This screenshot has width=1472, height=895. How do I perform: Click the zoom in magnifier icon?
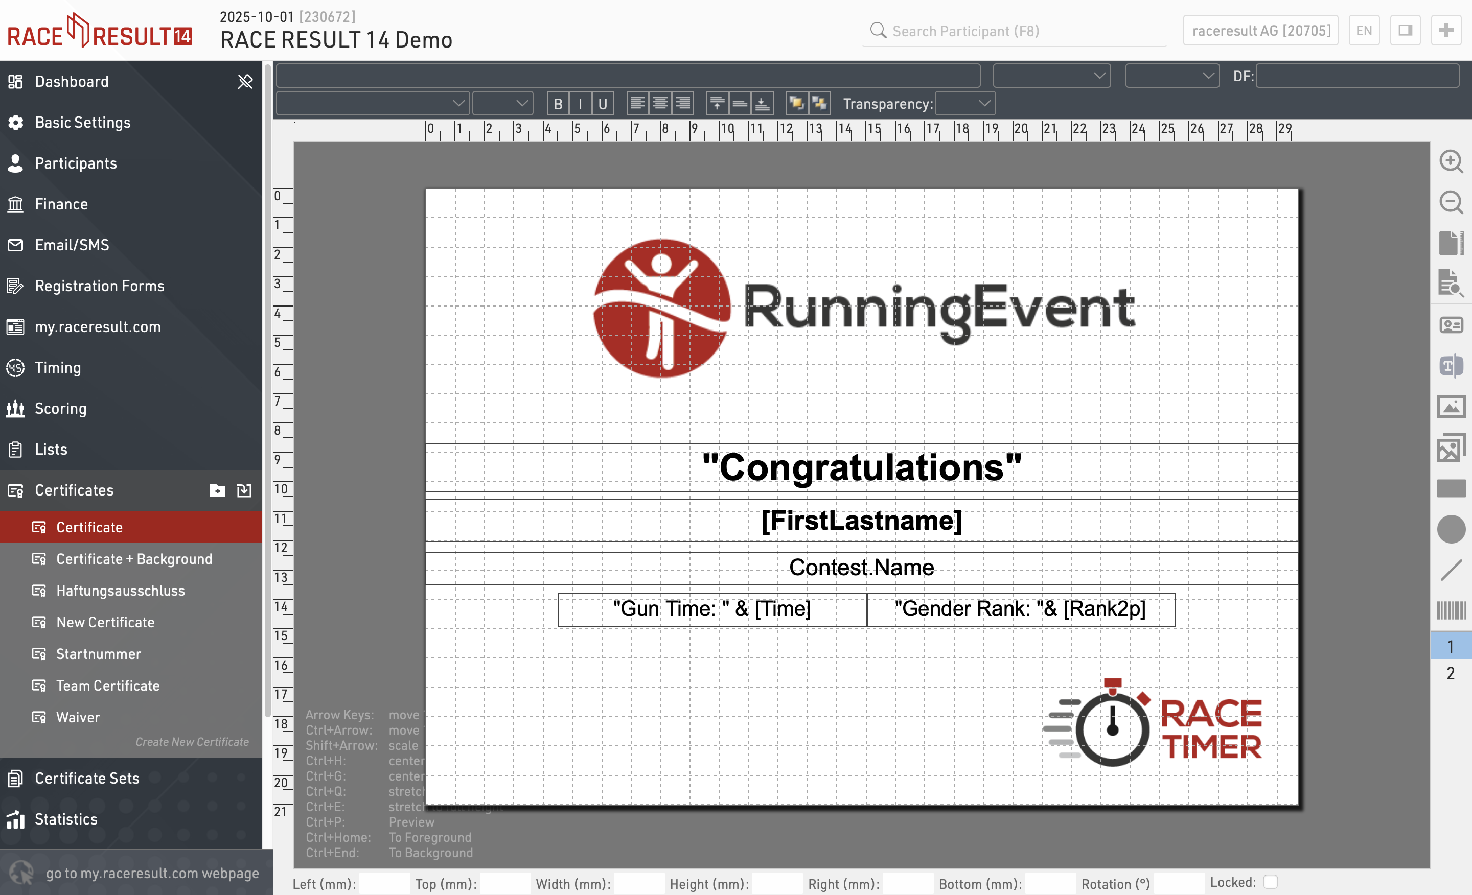coord(1451,161)
